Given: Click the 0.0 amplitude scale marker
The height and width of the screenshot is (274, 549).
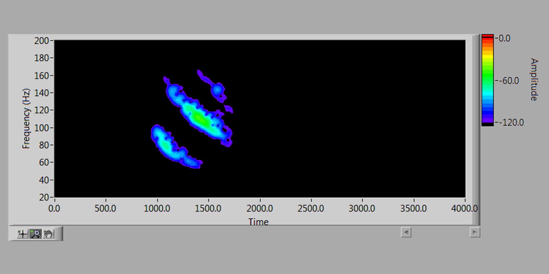Looking at the screenshot, I should coord(504,39).
